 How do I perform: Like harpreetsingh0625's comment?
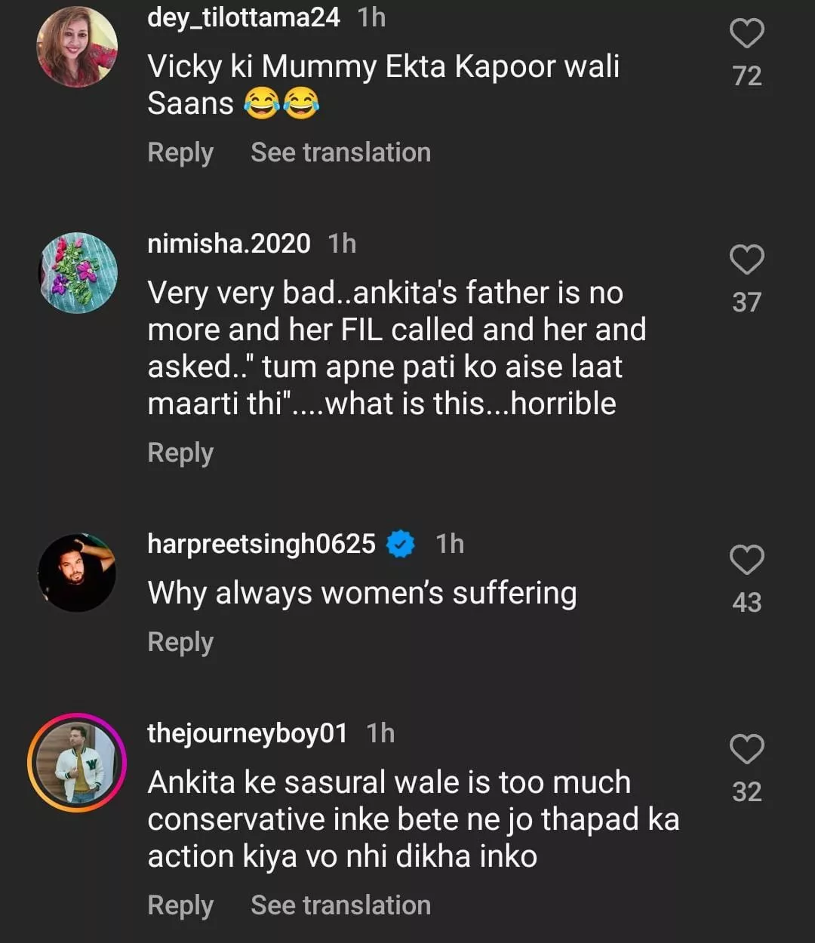point(747,560)
